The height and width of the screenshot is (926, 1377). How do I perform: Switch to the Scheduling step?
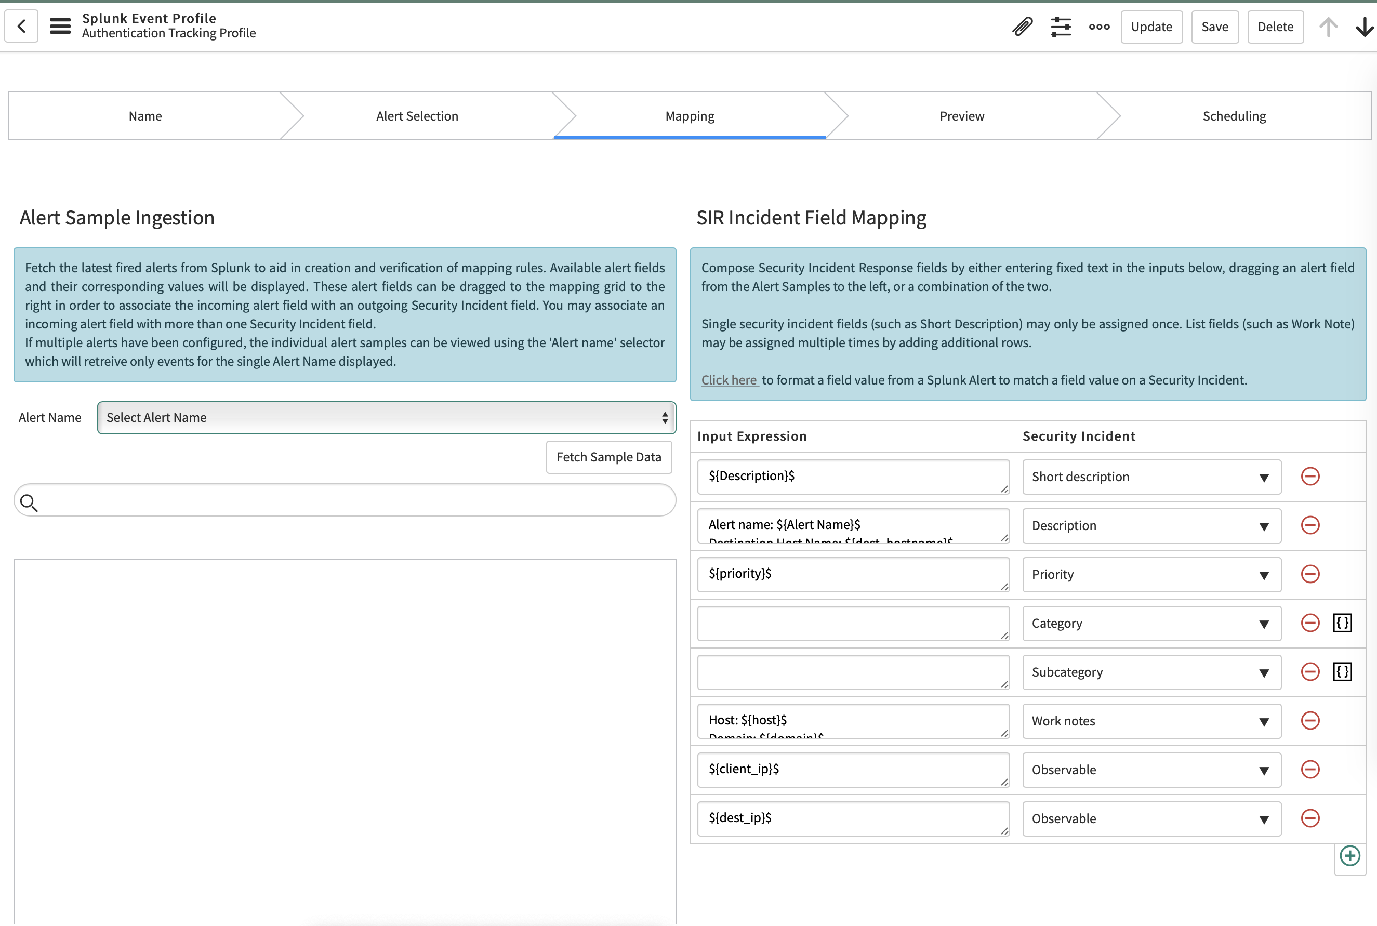(x=1234, y=116)
